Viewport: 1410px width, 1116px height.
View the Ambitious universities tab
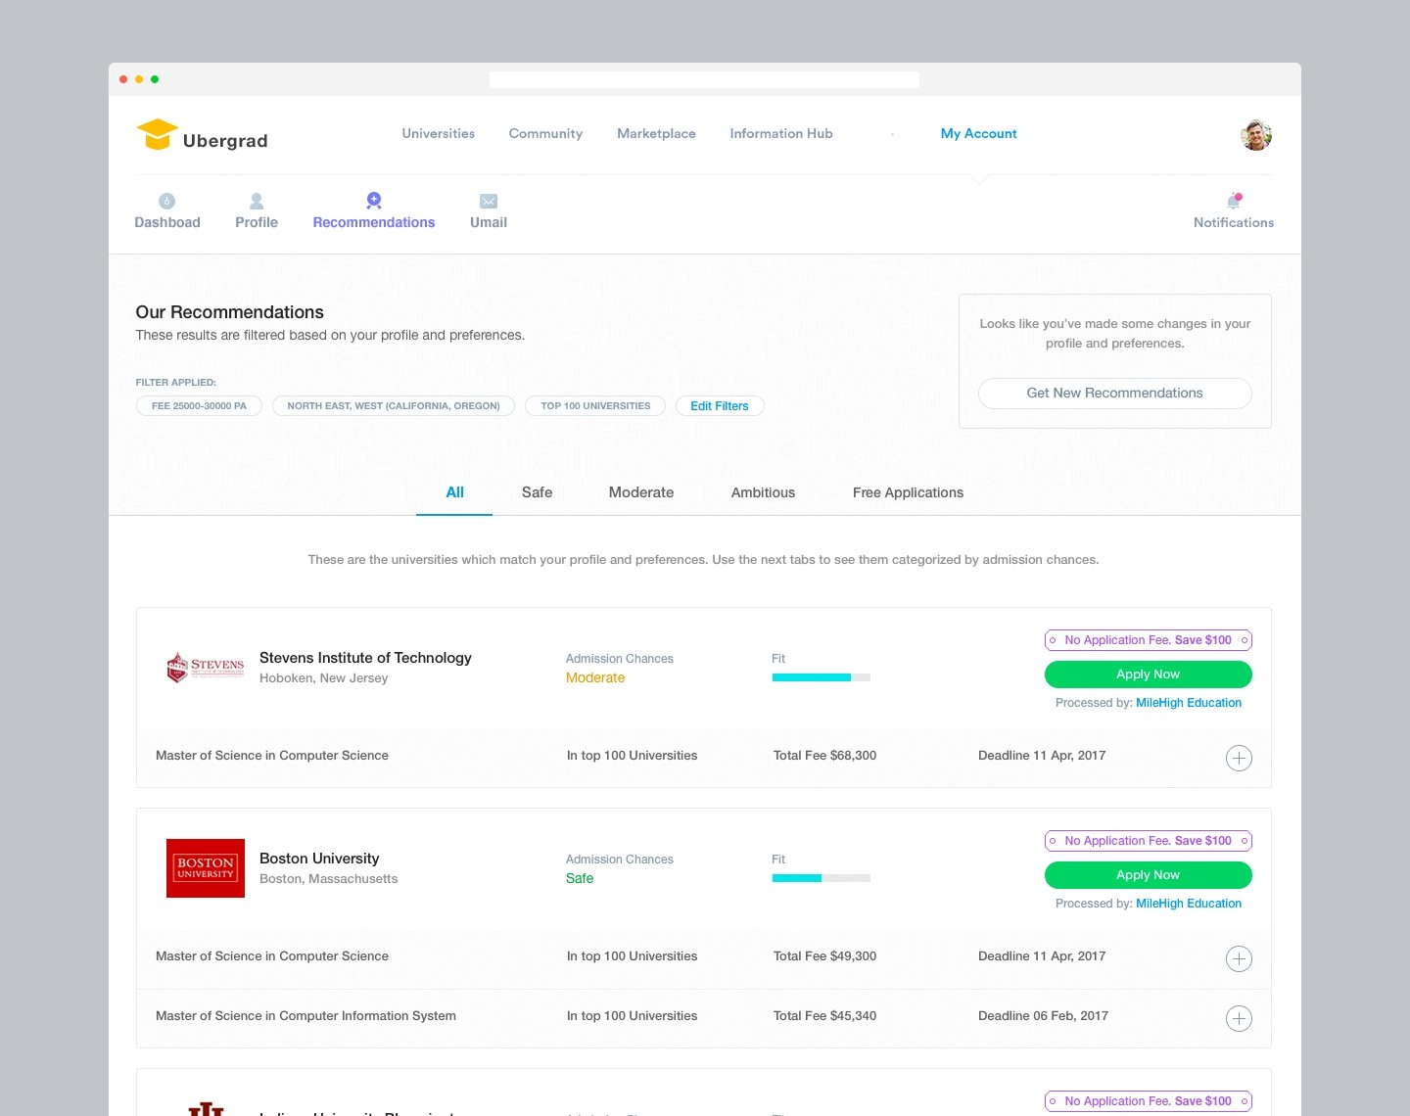point(763,492)
